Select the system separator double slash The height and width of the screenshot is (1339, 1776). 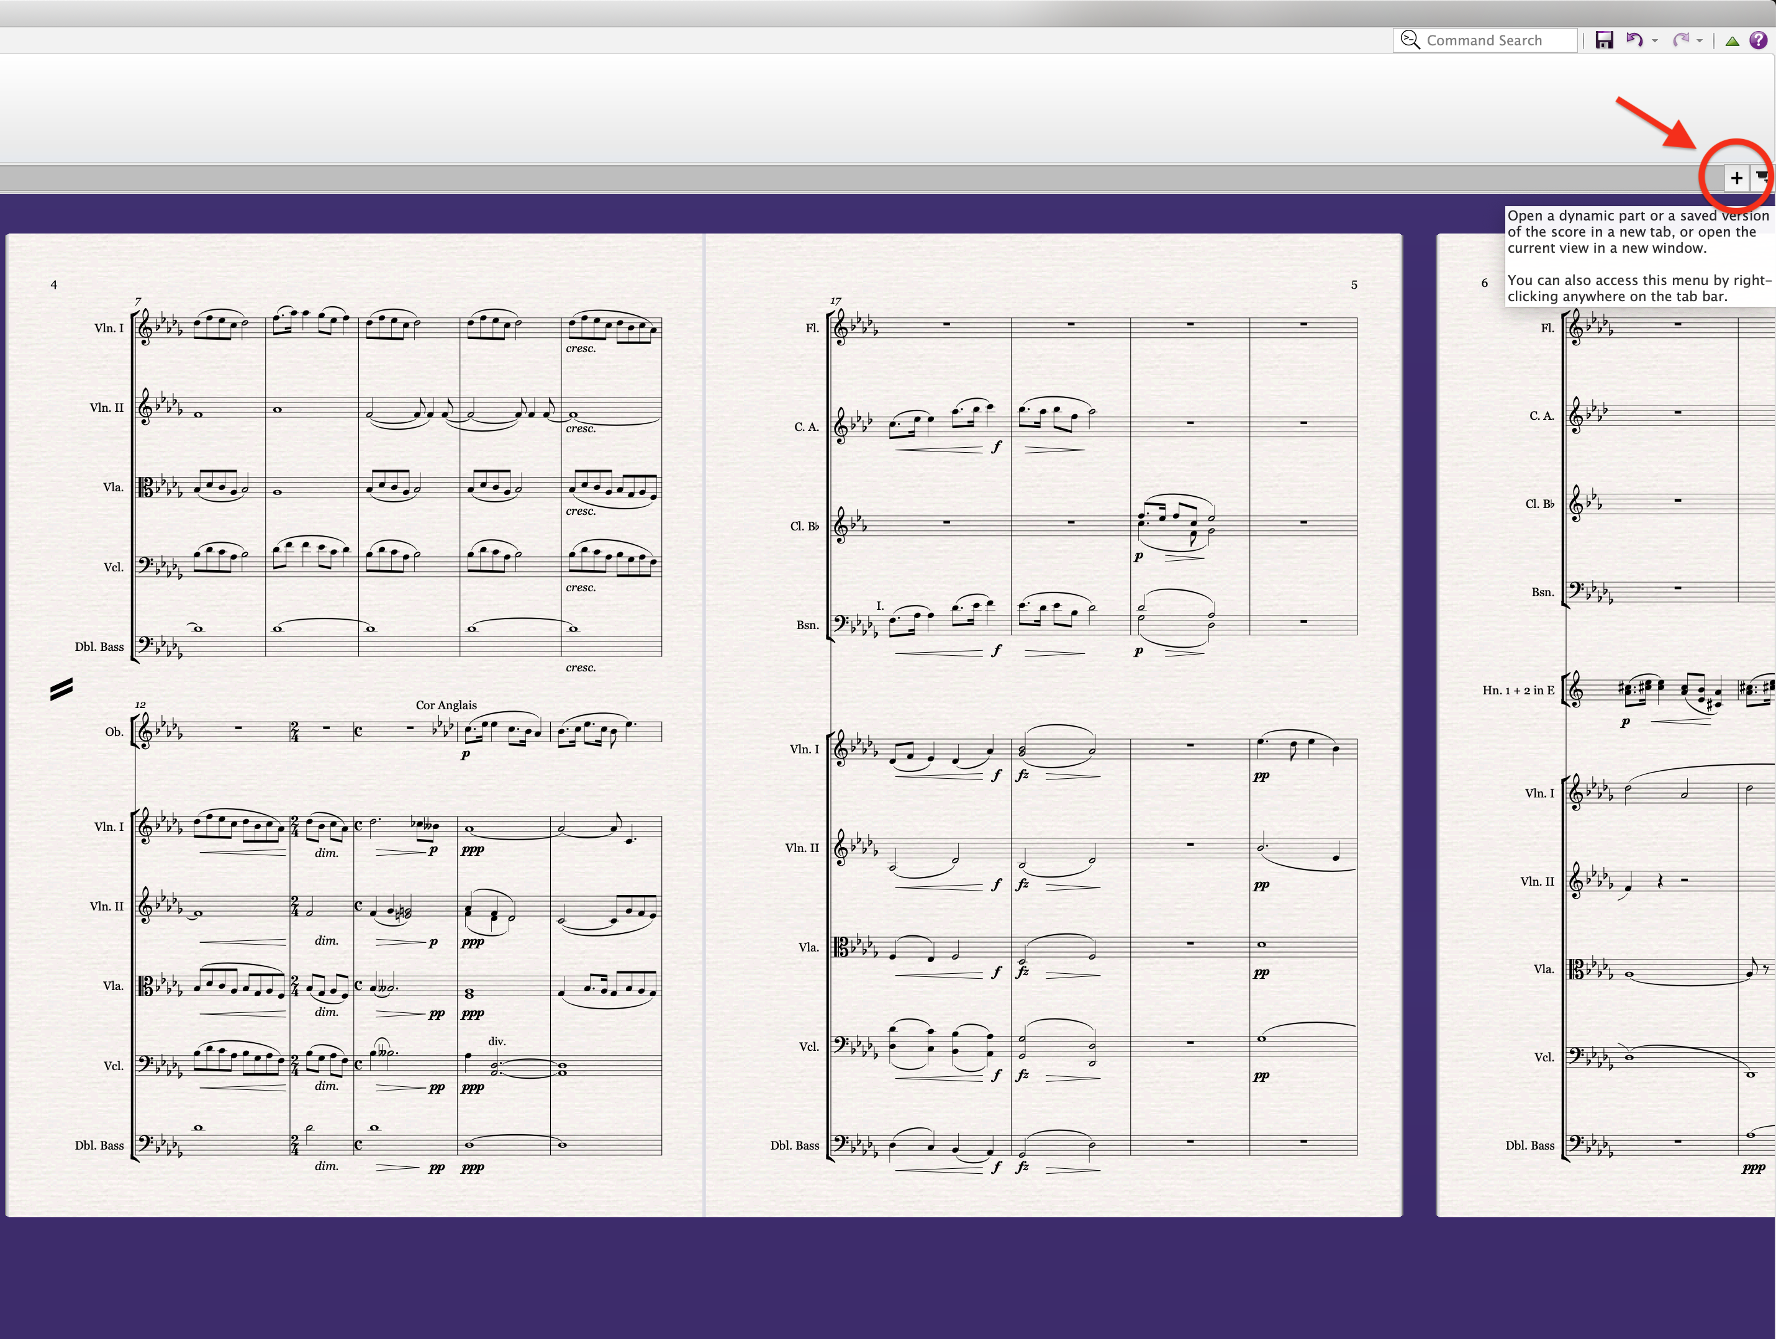[x=61, y=689]
